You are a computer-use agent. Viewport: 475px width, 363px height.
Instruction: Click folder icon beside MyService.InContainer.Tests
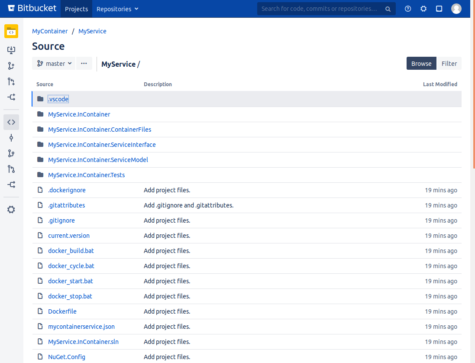coord(40,175)
